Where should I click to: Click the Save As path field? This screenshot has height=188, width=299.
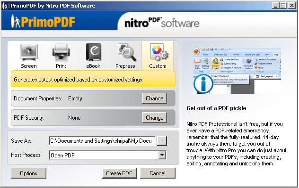tap(102, 141)
